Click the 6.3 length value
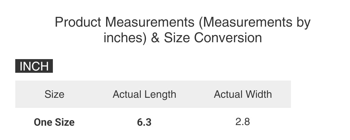The height and width of the screenshot is (140, 350). click(x=144, y=122)
